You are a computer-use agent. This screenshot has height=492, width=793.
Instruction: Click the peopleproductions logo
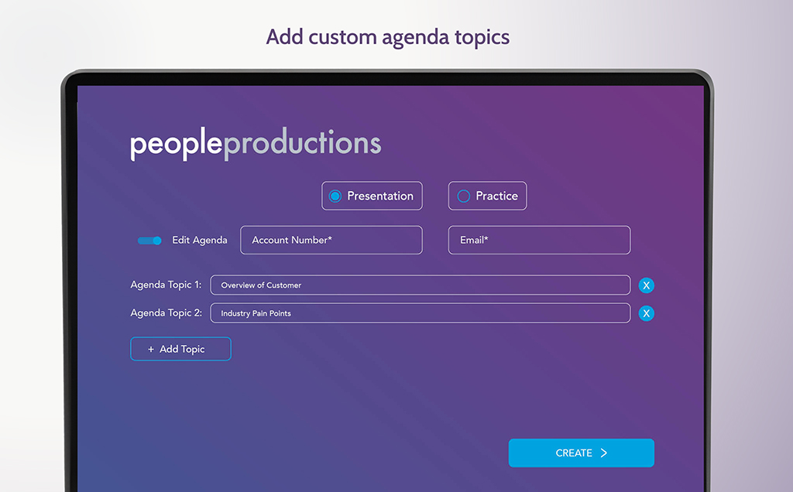tap(256, 145)
